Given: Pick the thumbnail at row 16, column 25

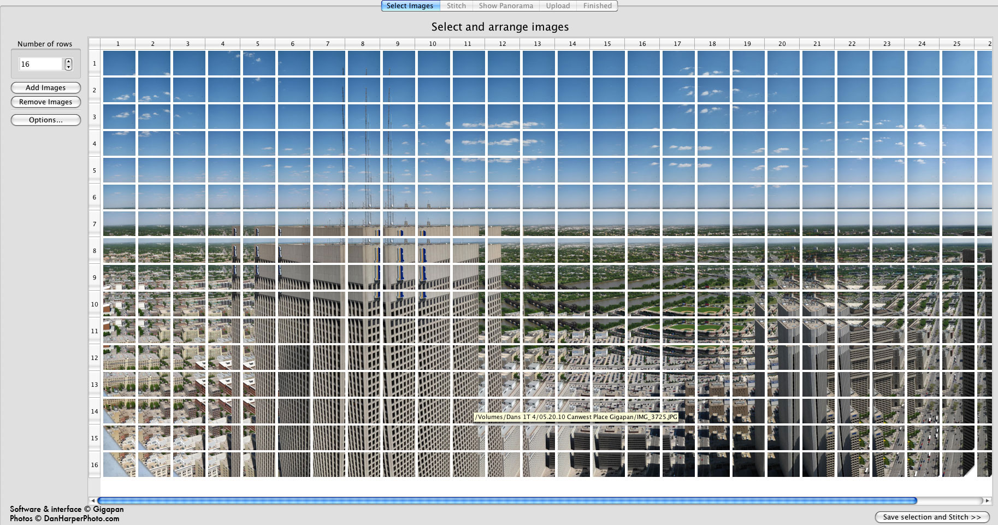Looking at the screenshot, I should click(x=958, y=464).
